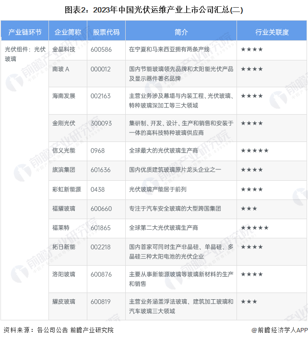Select stock code '601636'
This screenshot has width=308, height=340.
click(100, 170)
